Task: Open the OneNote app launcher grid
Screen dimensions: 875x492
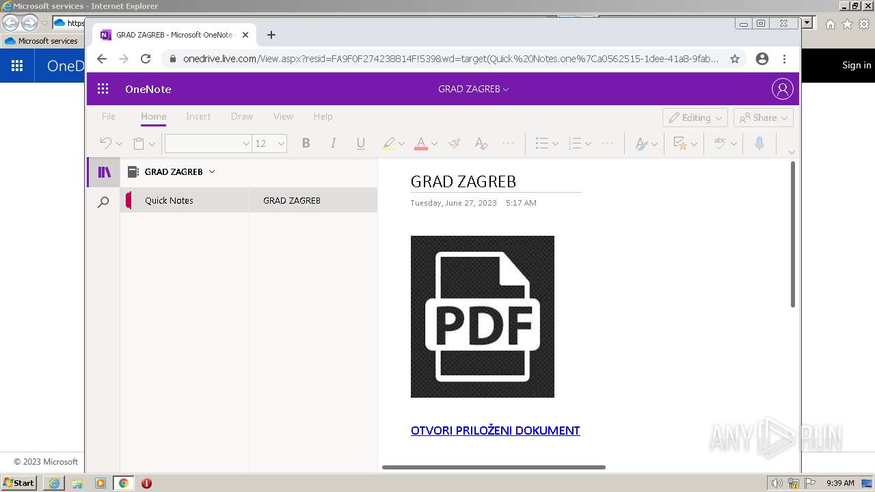Action: pos(103,89)
